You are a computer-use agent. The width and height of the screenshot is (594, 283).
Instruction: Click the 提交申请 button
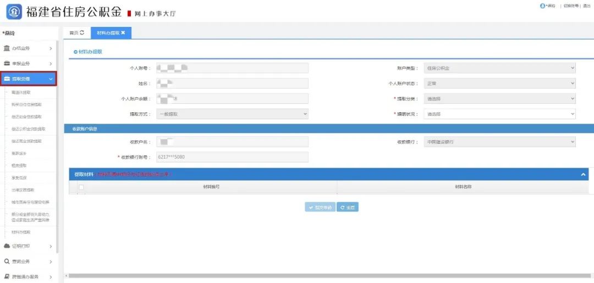pyautogui.click(x=320, y=207)
